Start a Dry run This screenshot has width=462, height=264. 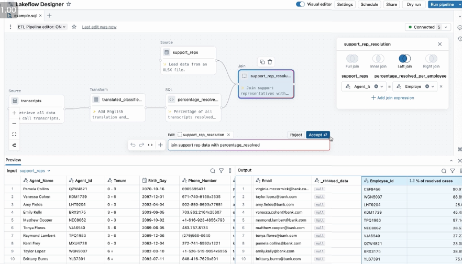[x=414, y=4]
